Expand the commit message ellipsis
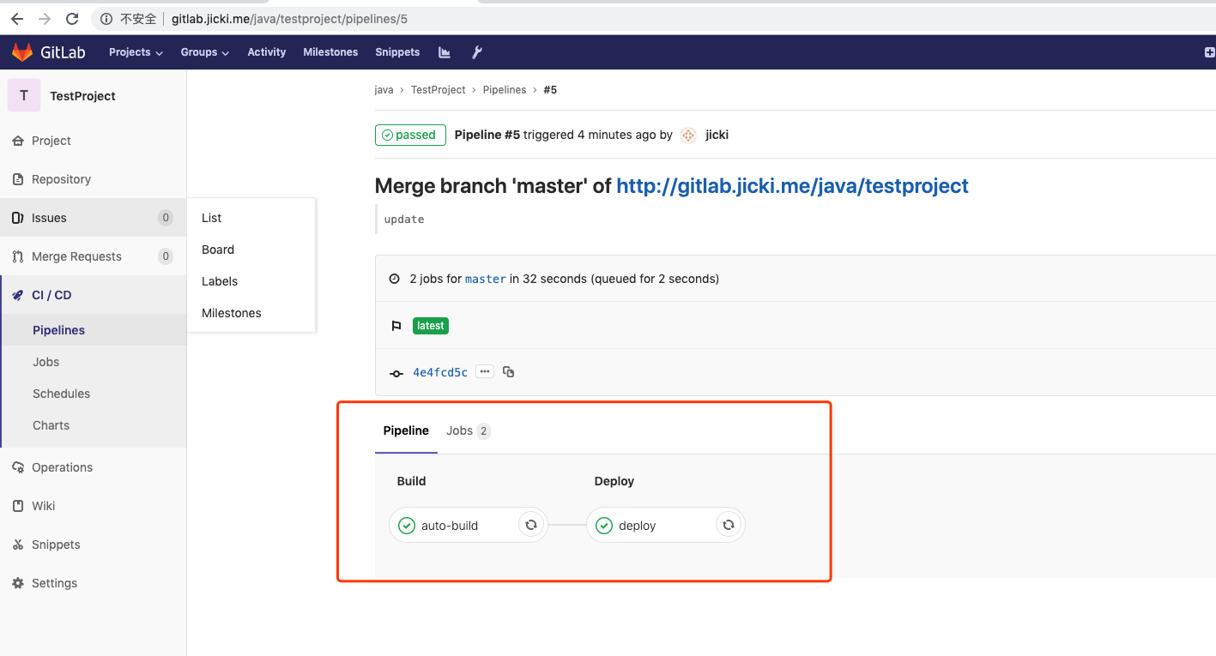This screenshot has width=1216, height=656. coord(485,370)
